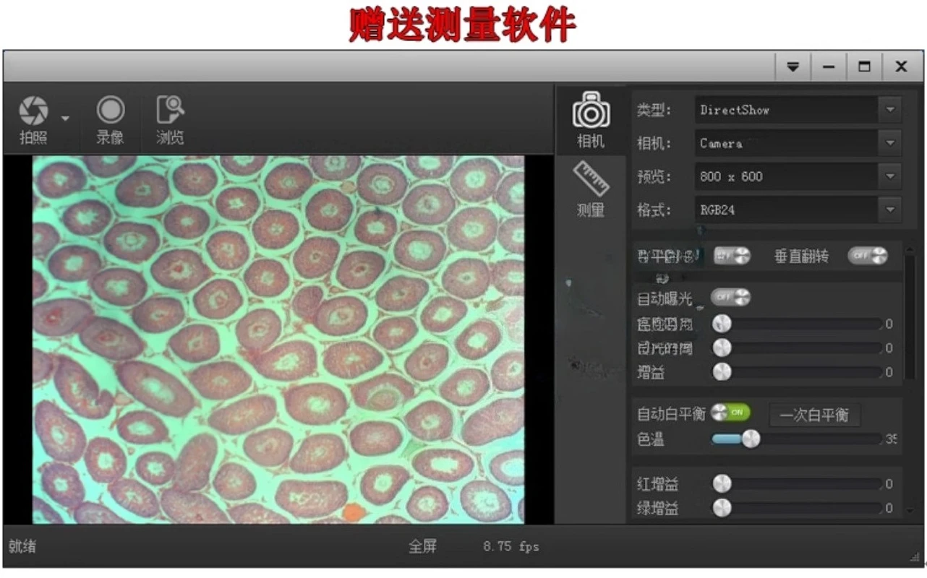927x578 pixels.
Task: Open the title bar down-arrow menu
Action: point(793,66)
